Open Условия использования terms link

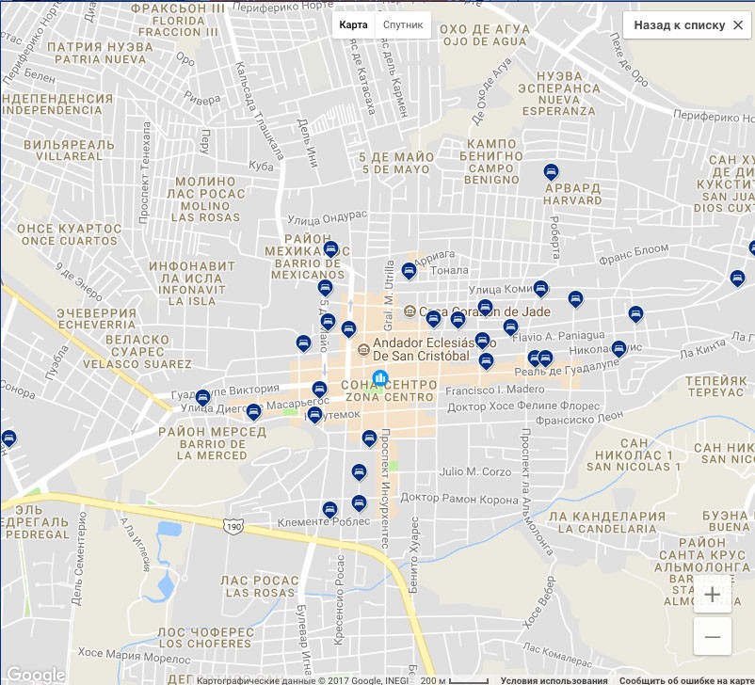[x=554, y=679]
